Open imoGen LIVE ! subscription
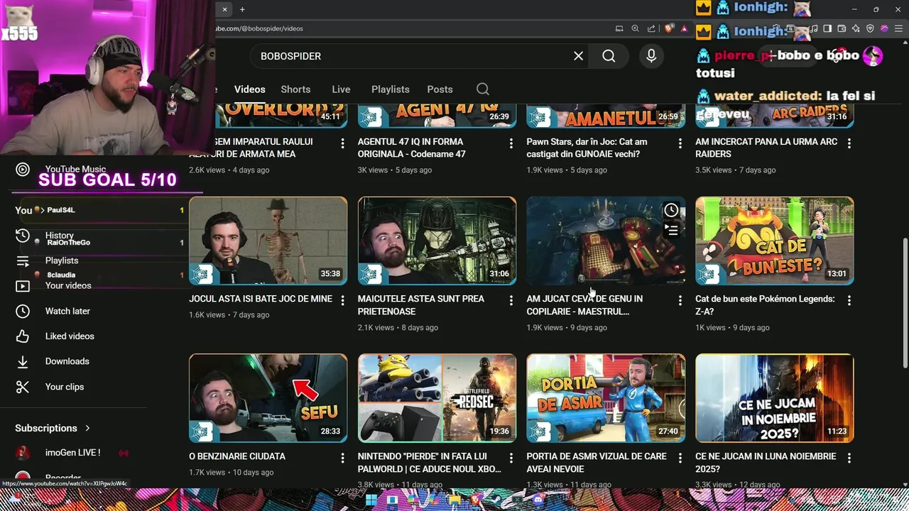The image size is (909, 511). pyautogui.click(x=72, y=453)
